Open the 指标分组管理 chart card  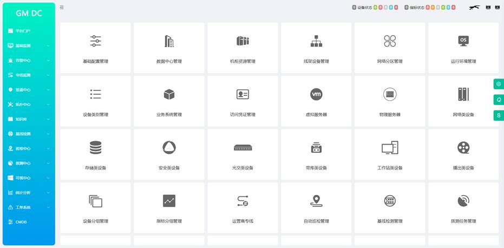pos(169,208)
